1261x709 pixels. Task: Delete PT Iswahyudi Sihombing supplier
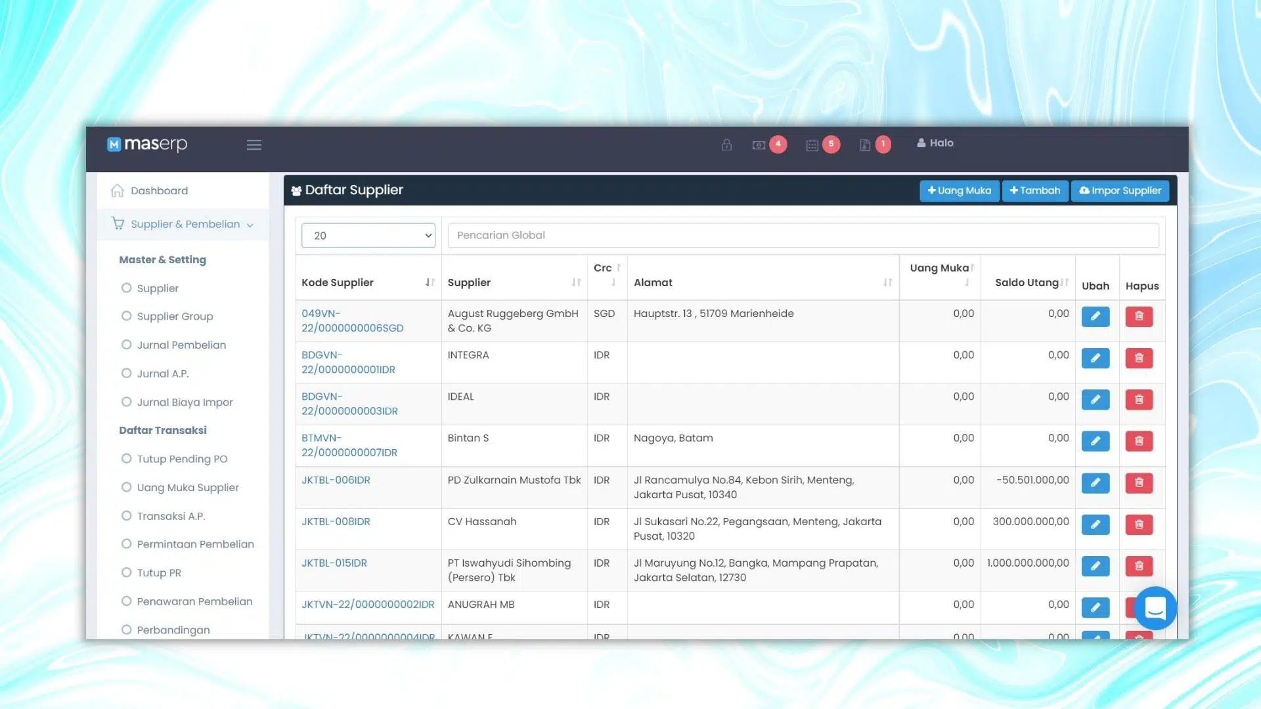coord(1139,565)
